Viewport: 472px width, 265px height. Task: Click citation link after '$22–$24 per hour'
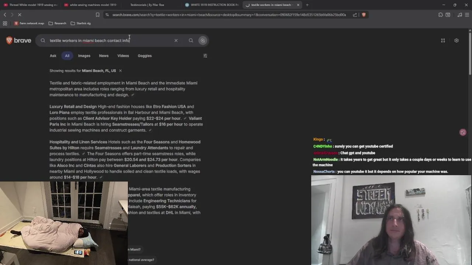185,119
